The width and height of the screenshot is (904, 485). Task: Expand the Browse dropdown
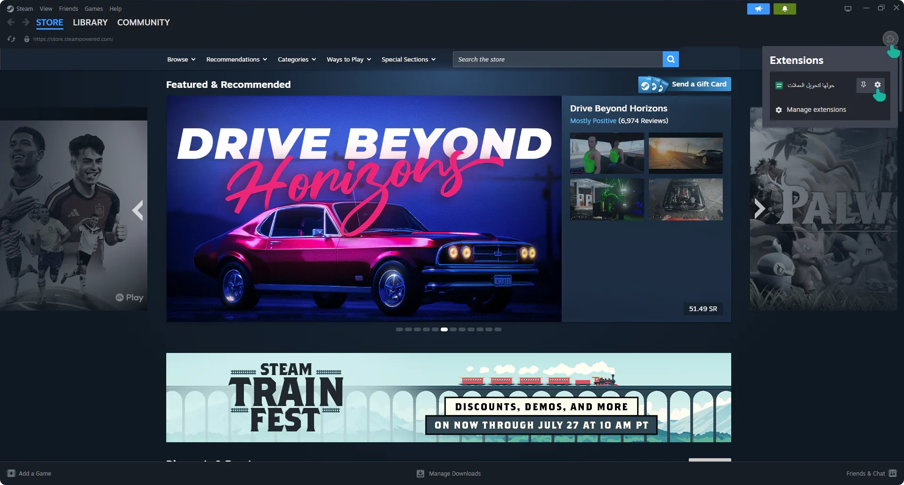coord(181,59)
